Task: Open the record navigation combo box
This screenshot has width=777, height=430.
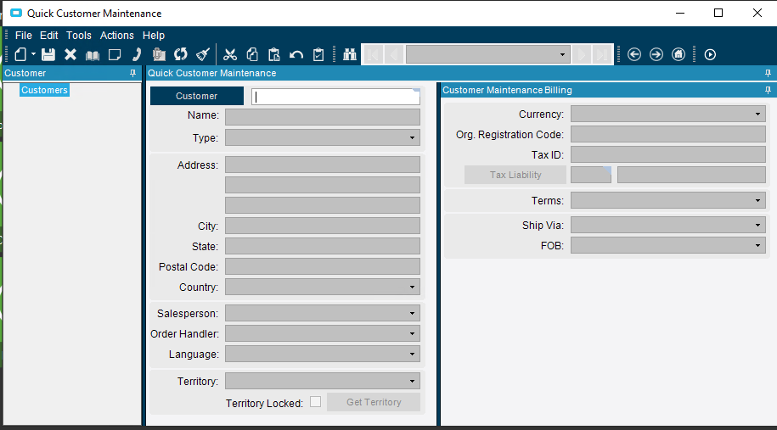Action: pos(488,54)
